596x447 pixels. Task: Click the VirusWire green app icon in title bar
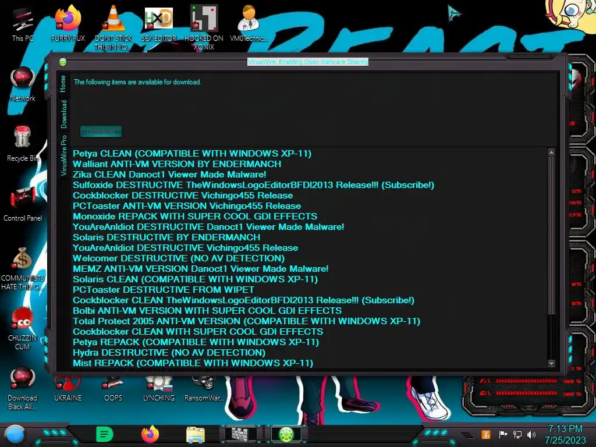click(63, 62)
